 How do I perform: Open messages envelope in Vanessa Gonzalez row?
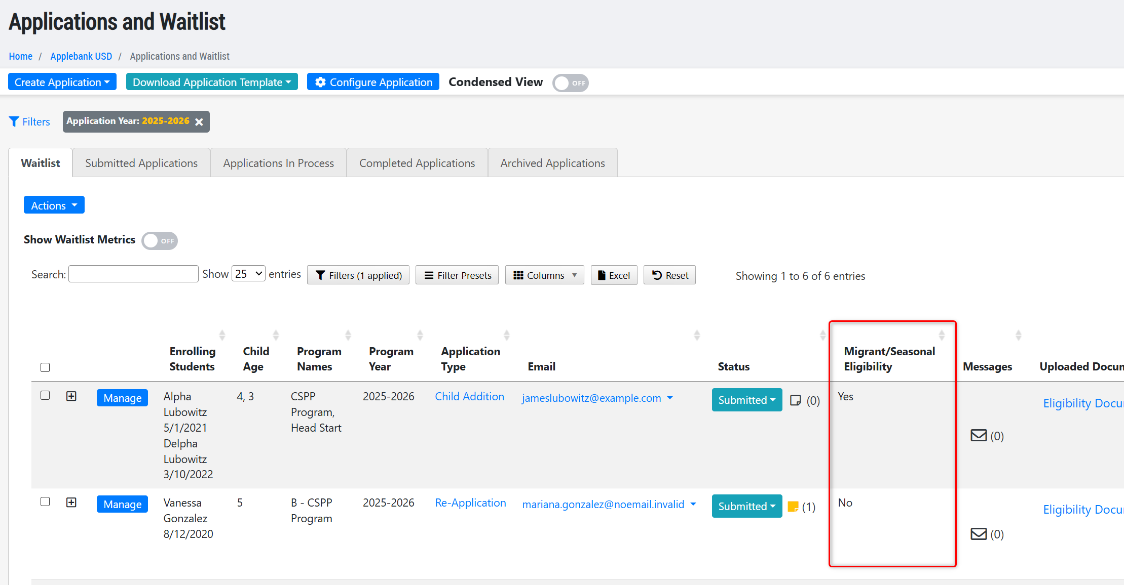coord(979,534)
